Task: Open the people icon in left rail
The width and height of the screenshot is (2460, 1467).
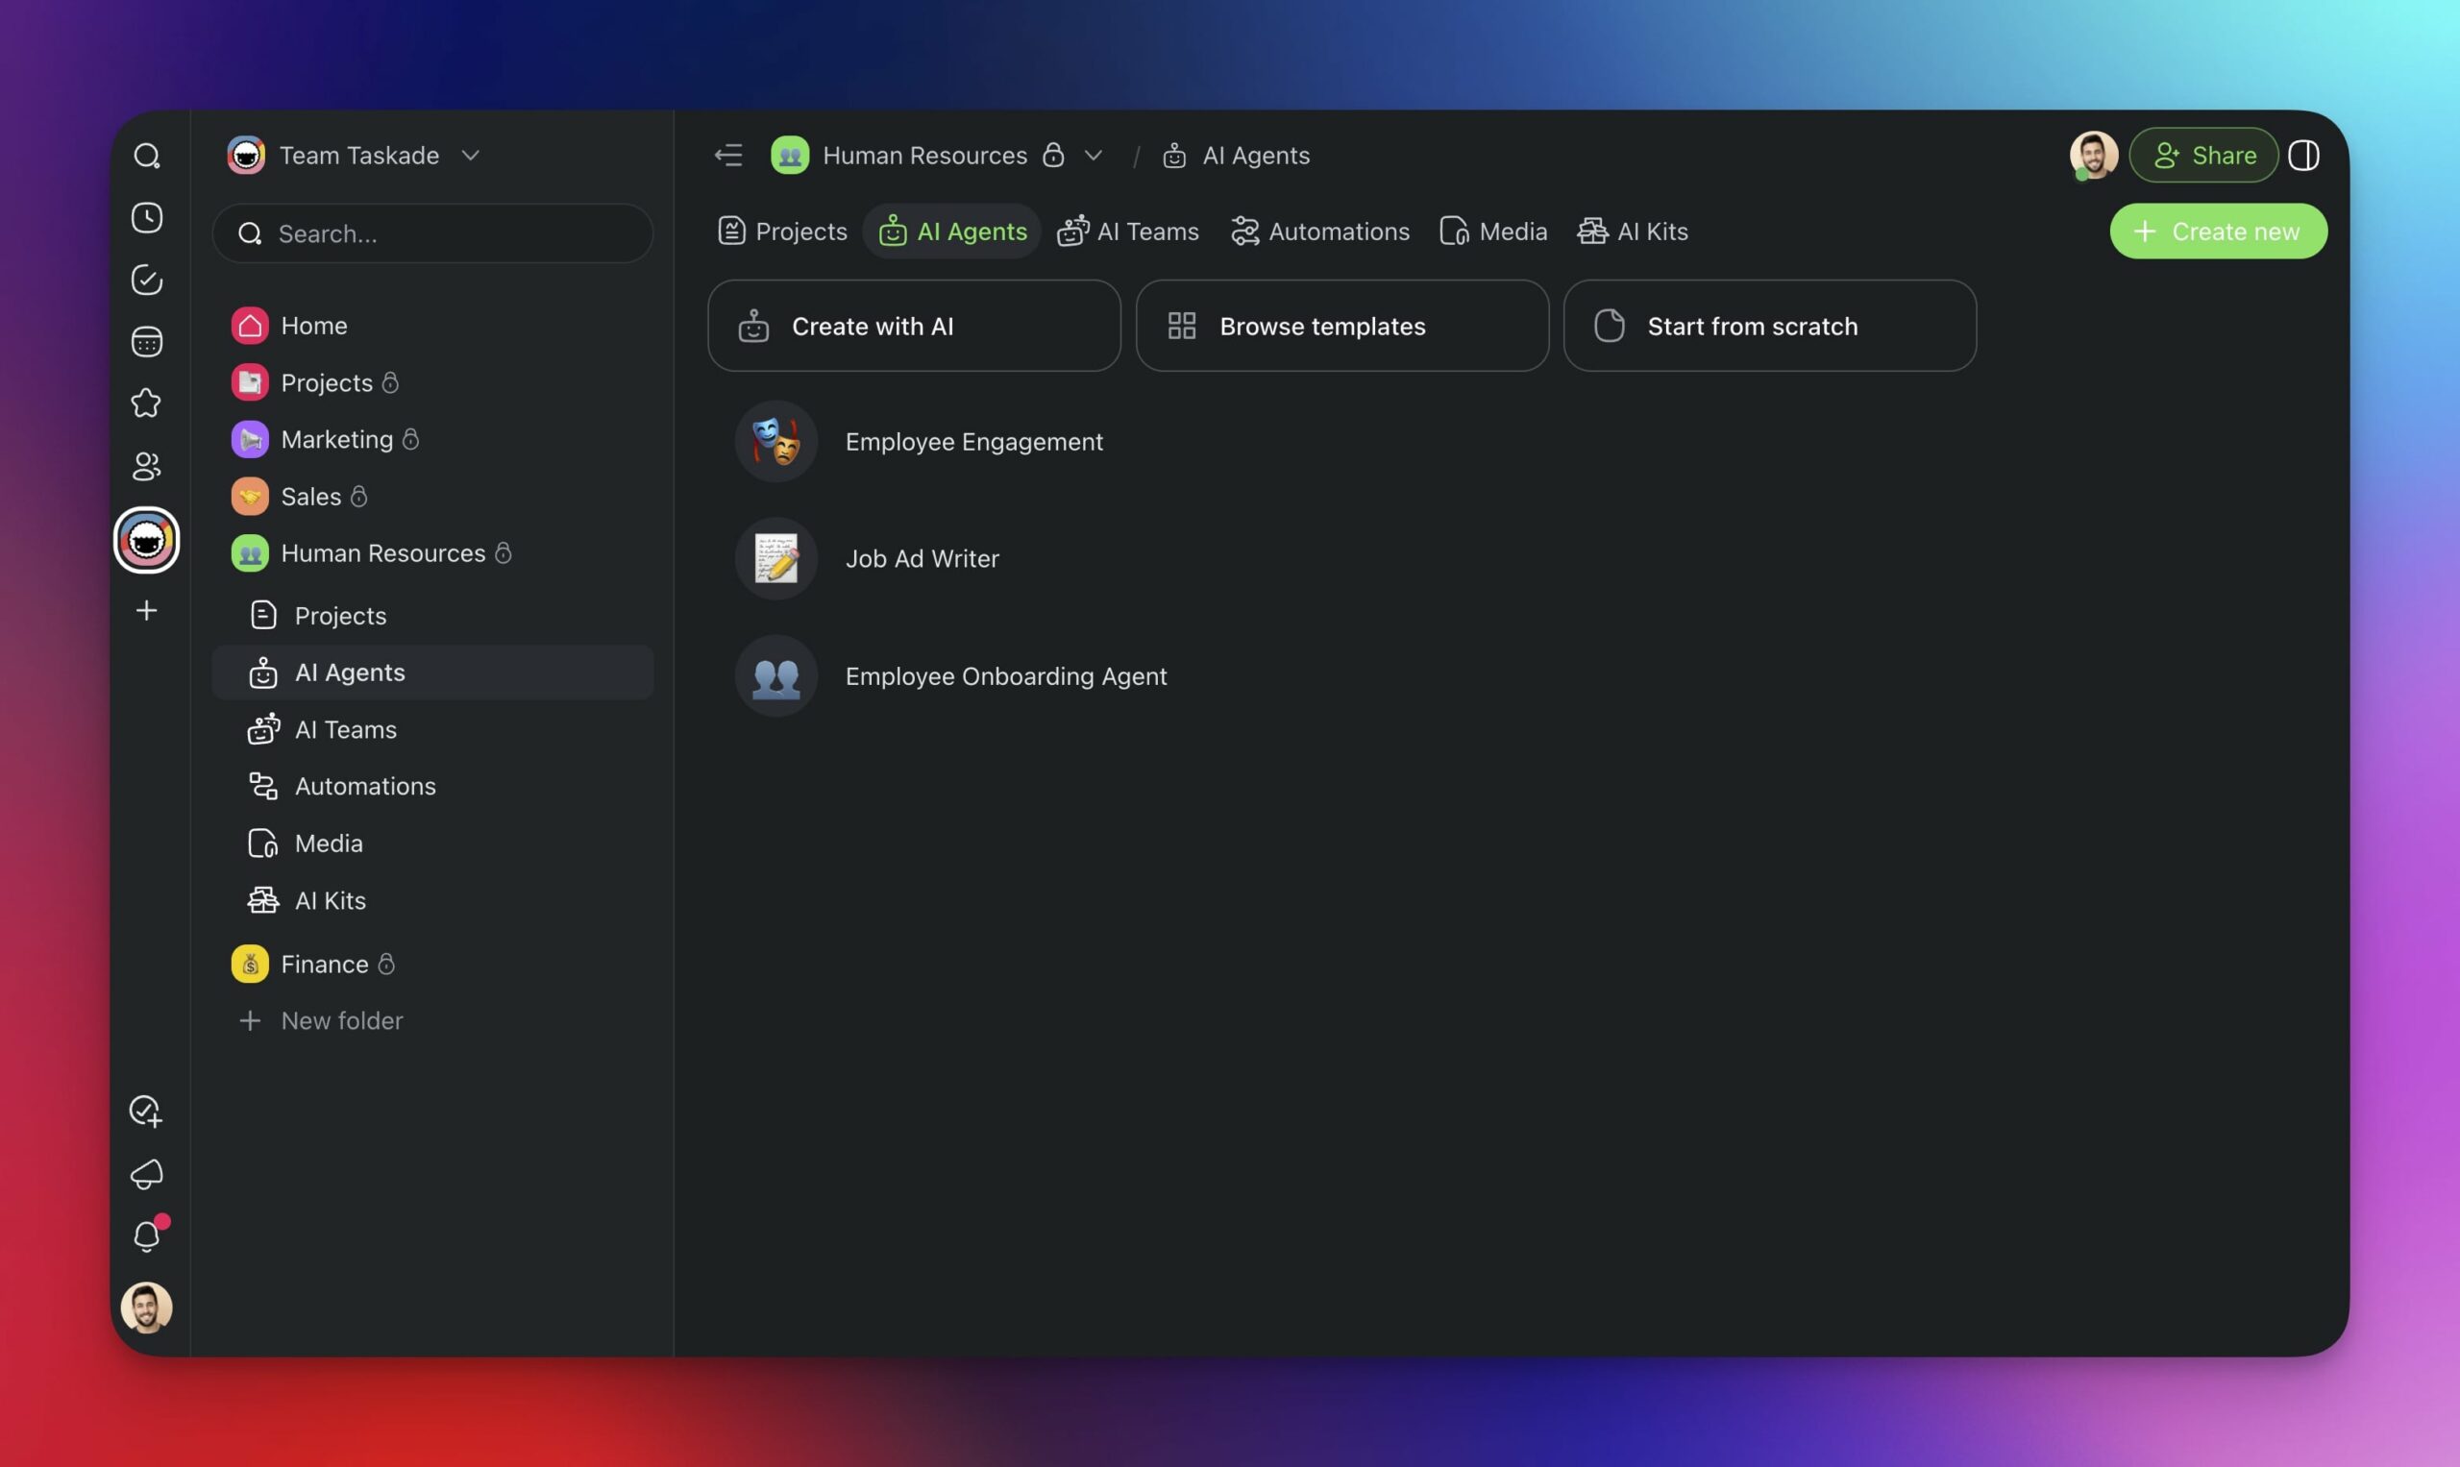Action: (146, 466)
